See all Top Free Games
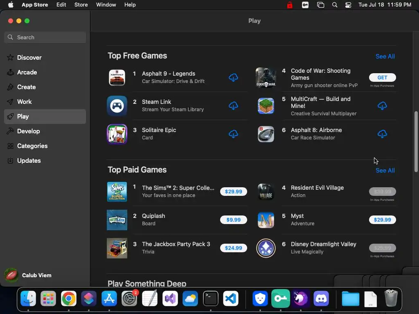 (x=385, y=56)
